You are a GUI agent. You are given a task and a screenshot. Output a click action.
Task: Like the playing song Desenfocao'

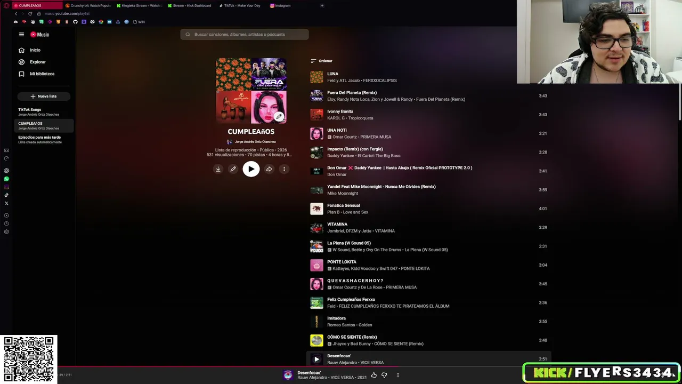(374, 375)
